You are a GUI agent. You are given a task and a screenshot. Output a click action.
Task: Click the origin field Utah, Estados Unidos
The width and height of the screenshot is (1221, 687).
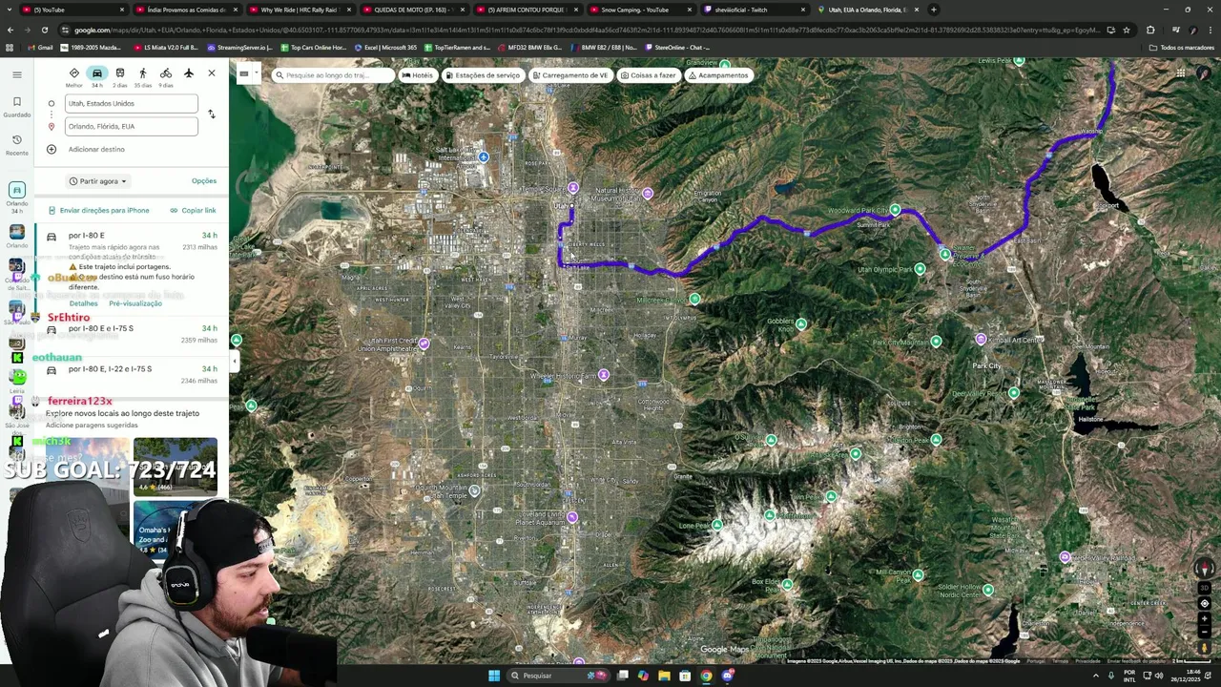(132, 103)
